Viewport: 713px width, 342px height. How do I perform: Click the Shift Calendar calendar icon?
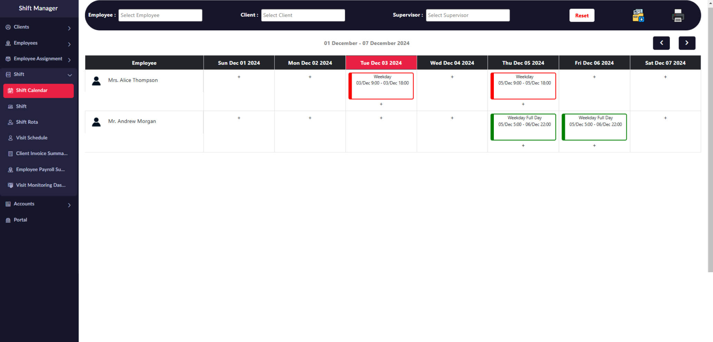point(10,91)
